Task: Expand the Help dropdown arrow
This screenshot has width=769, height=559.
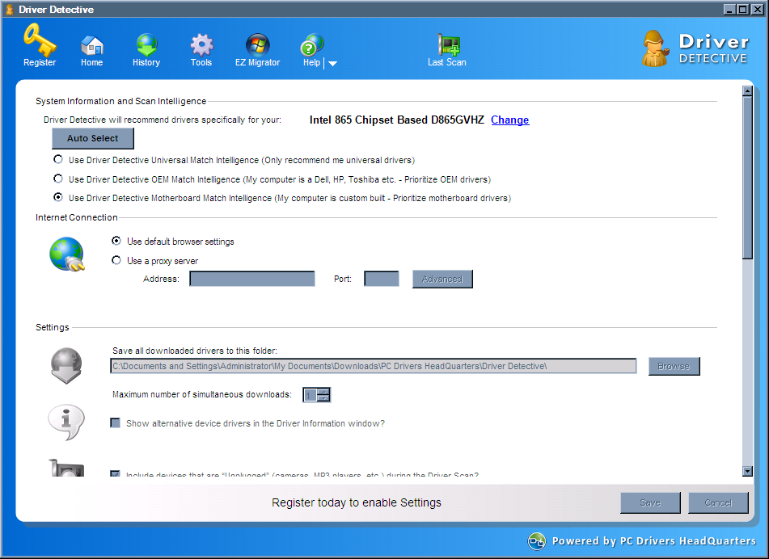Action: [332, 64]
